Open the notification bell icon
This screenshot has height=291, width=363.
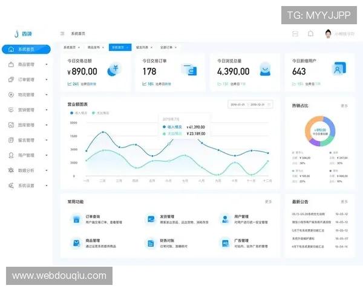click(310, 33)
